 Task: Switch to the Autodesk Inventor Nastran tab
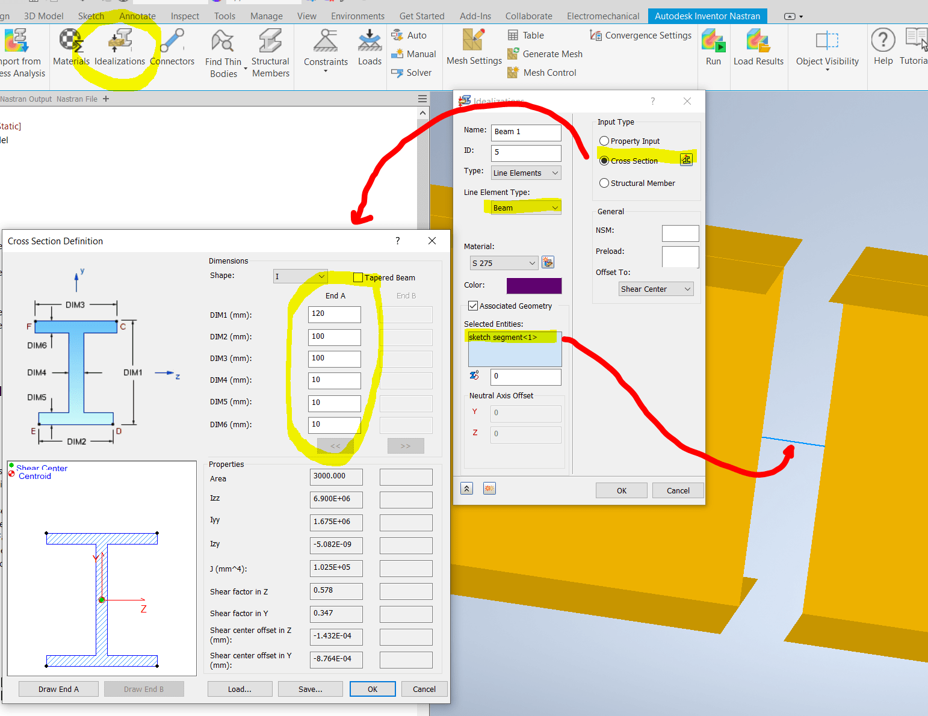click(x=707, y=16)
